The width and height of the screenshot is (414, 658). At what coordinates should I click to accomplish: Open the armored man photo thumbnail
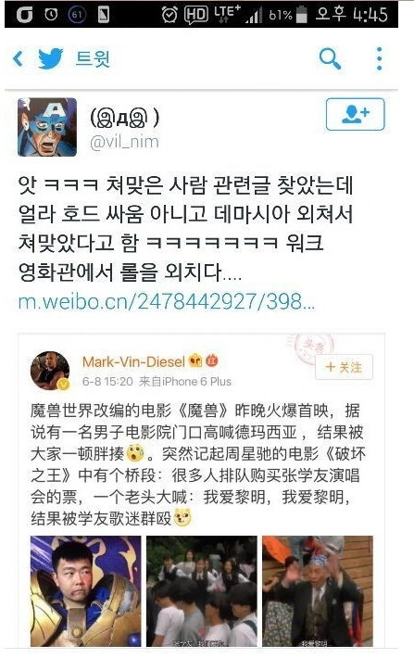point(85,591)
